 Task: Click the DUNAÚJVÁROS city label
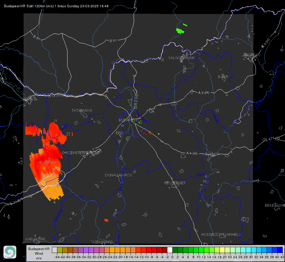pyautogui.click(x=118, y=175)
